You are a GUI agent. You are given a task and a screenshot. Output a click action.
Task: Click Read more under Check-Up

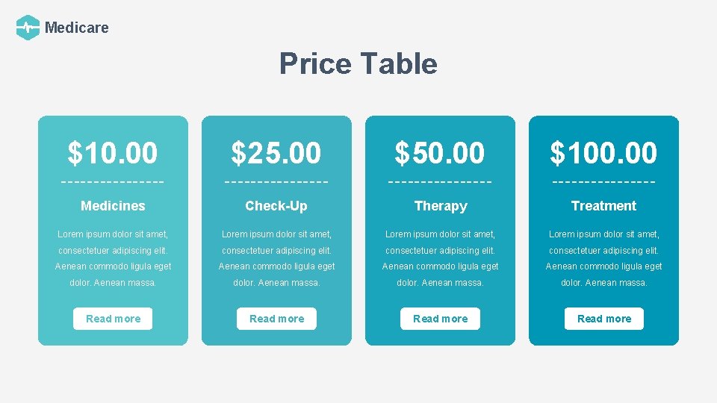[x=276, y=319]
